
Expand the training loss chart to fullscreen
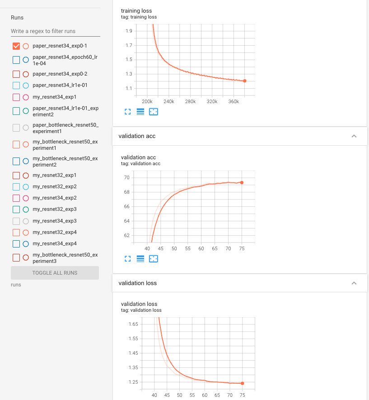point(127,112)
